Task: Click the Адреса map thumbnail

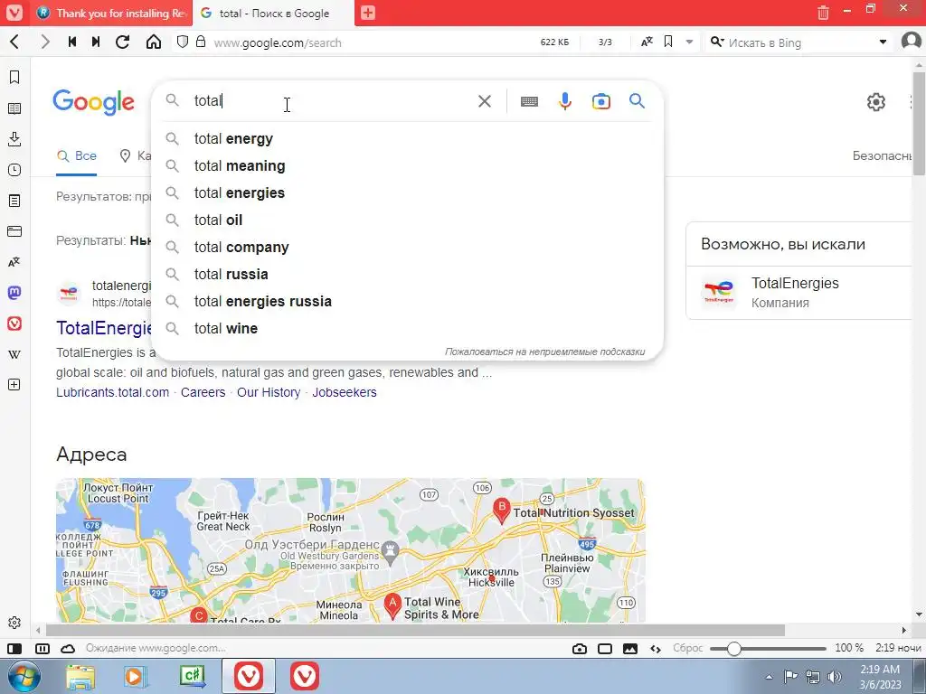Action: tap(350, 550)
